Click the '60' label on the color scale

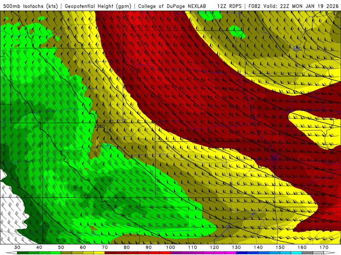83,247
